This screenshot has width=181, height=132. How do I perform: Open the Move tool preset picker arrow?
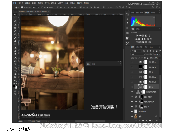(x=19, y=8)
